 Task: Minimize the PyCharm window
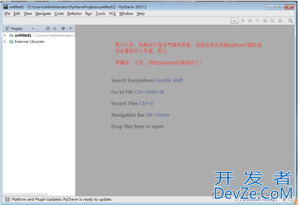pyautogui.click(x=269, y=7)
